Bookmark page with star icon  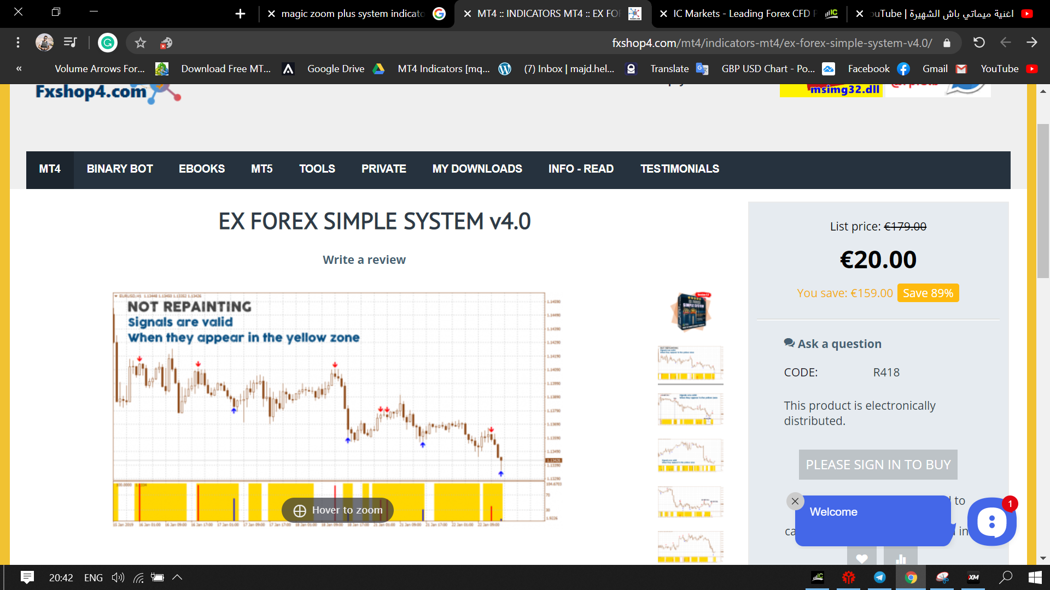coord(141,43)
